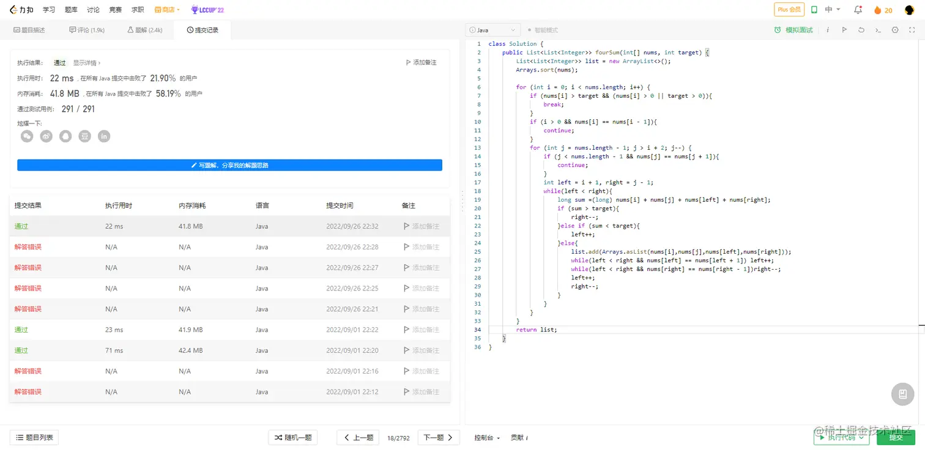Viewport: 925px width, 450px height.
Task: Enter fullscreen editor mode
Action: click(x=912, y=30)
